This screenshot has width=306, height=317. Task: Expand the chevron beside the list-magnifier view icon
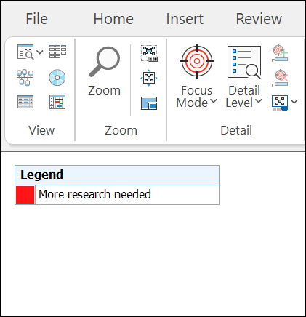click(40, 52)
